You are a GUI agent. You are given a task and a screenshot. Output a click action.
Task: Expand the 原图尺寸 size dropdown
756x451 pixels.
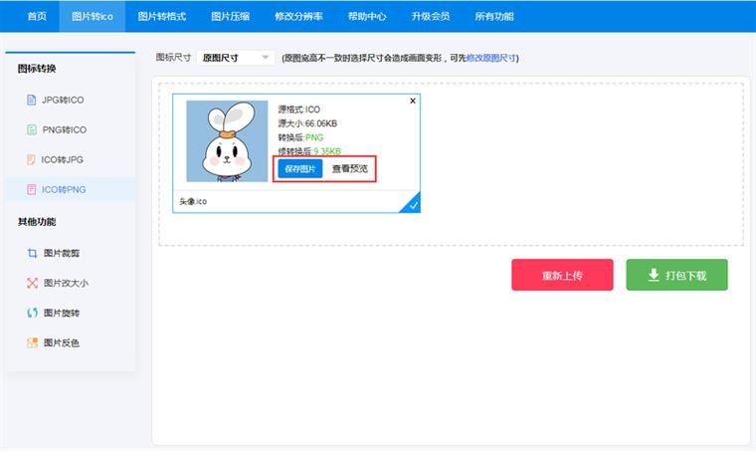(236, 58)
